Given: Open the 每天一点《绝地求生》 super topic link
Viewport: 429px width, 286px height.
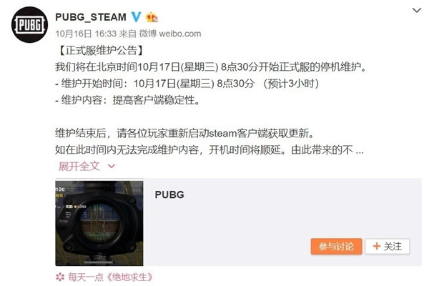Looking at the screenshot, I should pos(110,277).
